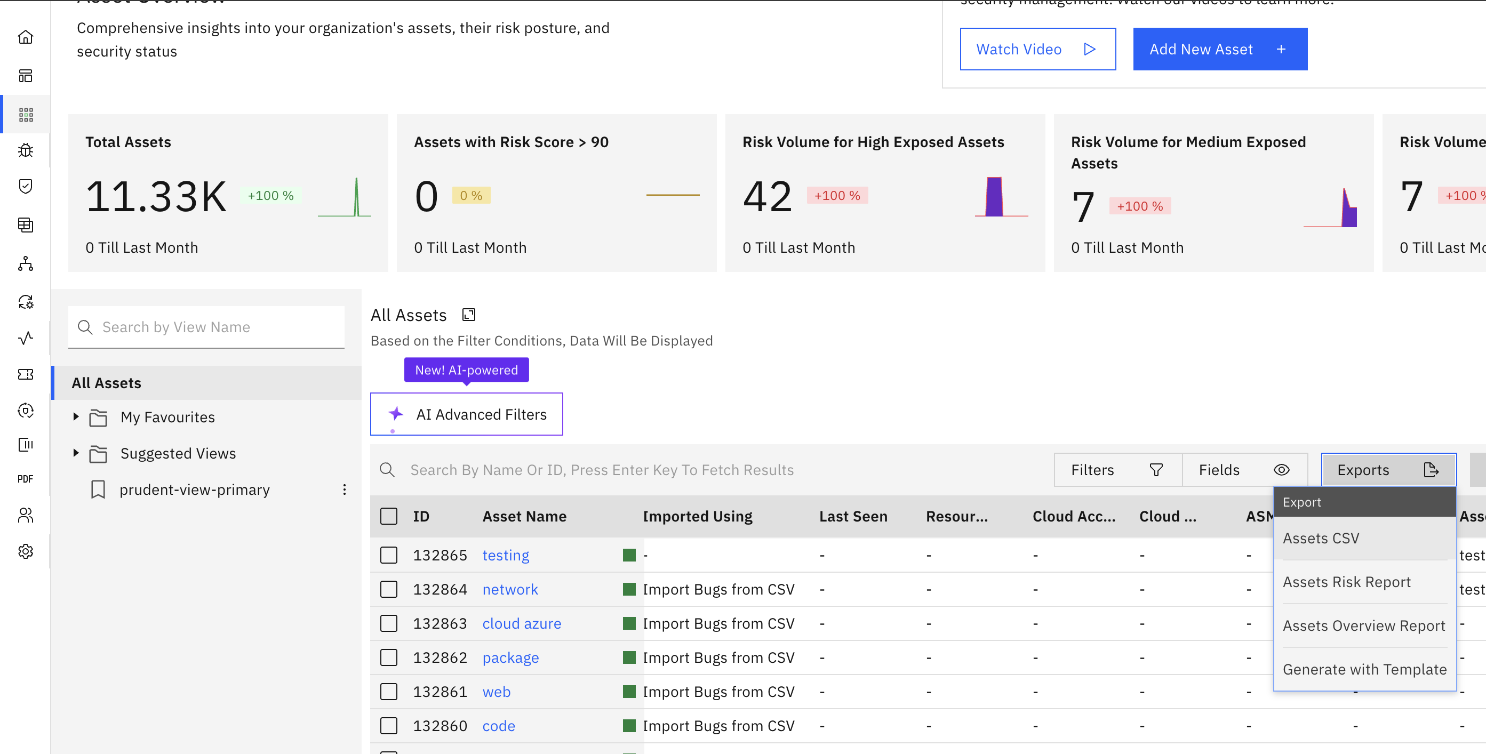Open the cloud azure asset link
This screenshot has height=754, width=1486.
coord(522,623)
